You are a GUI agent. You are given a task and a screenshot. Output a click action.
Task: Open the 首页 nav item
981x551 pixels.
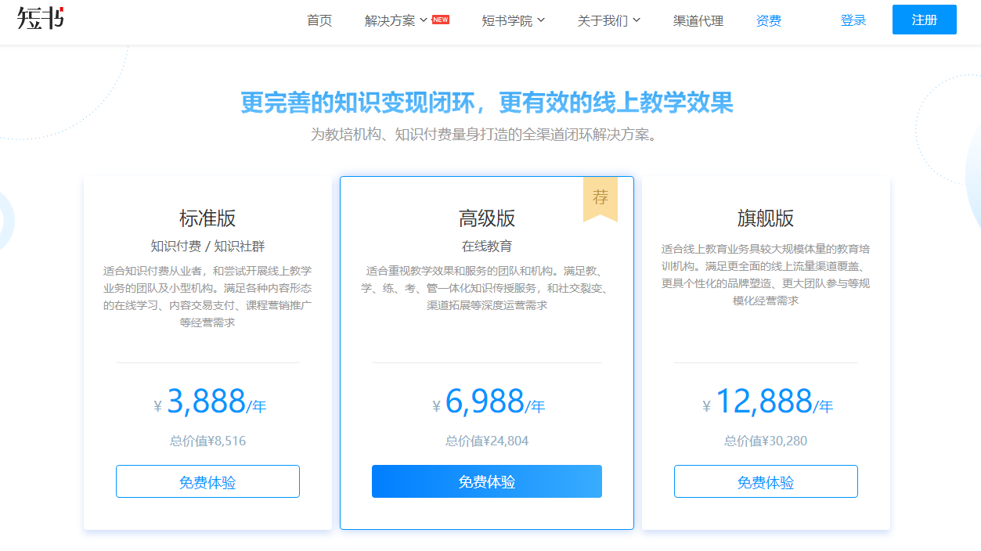(319, 20)
